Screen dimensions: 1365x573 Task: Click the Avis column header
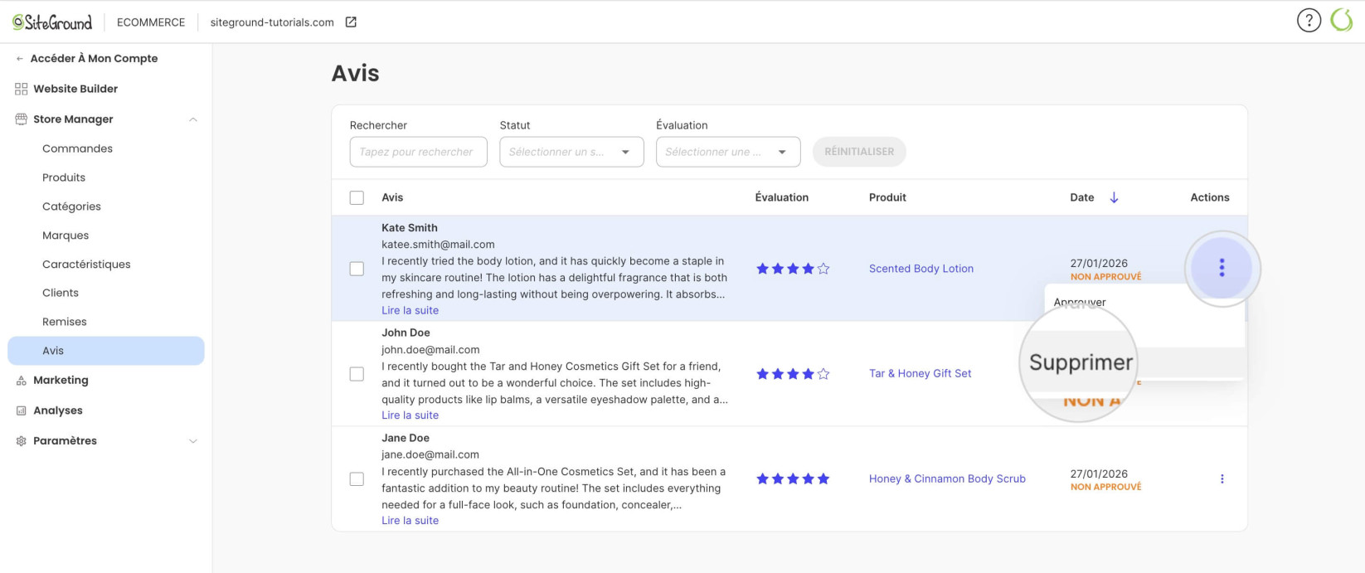coord(392,197)
